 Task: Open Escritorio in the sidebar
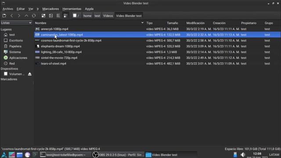pos(16,40)
